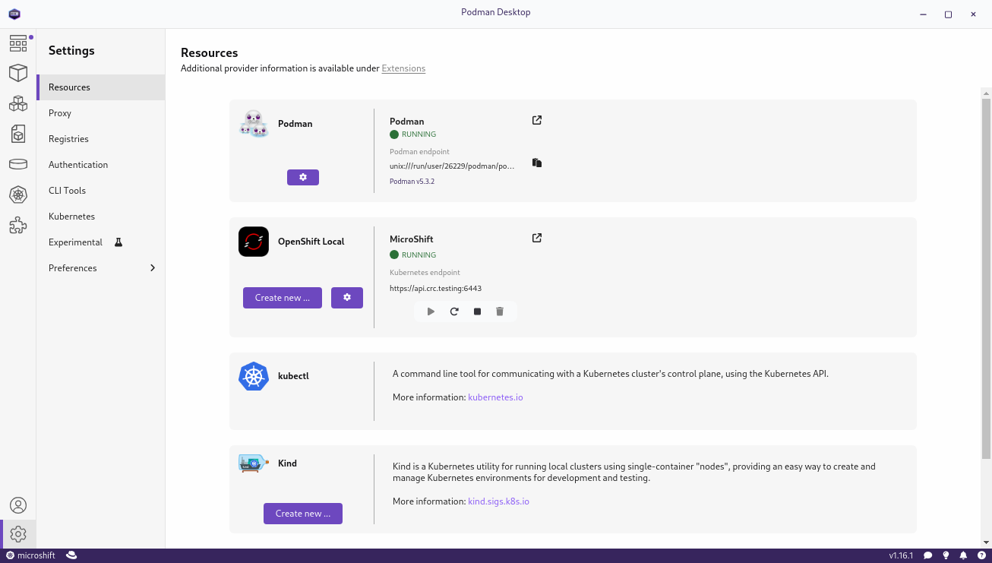
Task: Click the Resources page heading
Action: [x=210, y=53]
